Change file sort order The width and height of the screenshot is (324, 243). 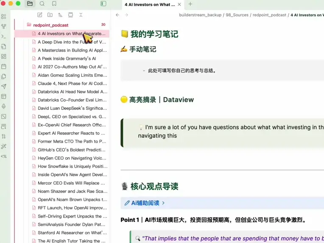[x=60, y=15]
